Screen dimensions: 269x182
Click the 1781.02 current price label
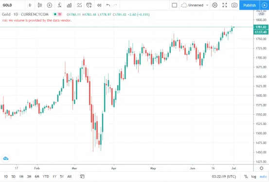tap(261, 27)
